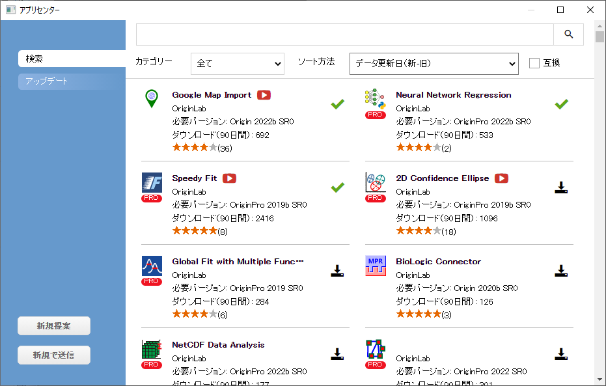Open the Neural Network Regression title link
The image size is (606, 386).
pyautogui.click(x=453, y=95)
